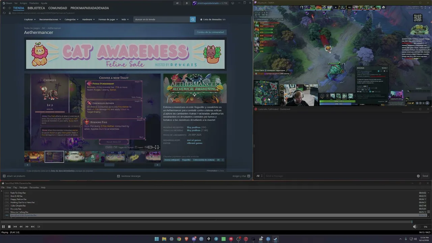
Task: Open the Favourites menu in music player
Action: pos(34,187)
